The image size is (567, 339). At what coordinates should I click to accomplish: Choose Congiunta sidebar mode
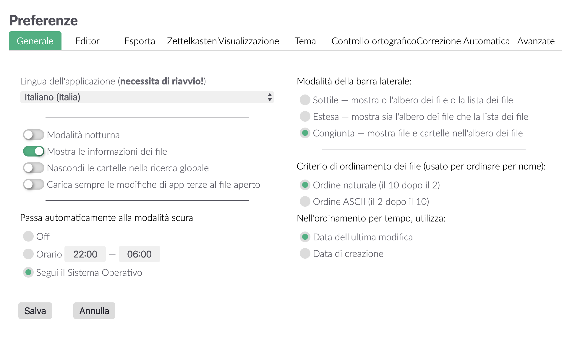[304, 133]
